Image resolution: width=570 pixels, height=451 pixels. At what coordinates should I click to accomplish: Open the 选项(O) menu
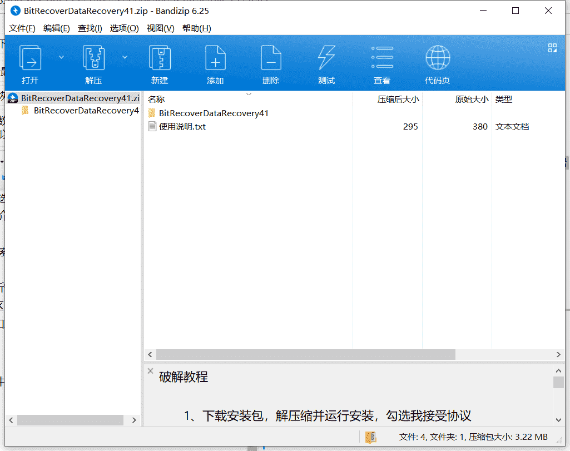click(125, 28)
